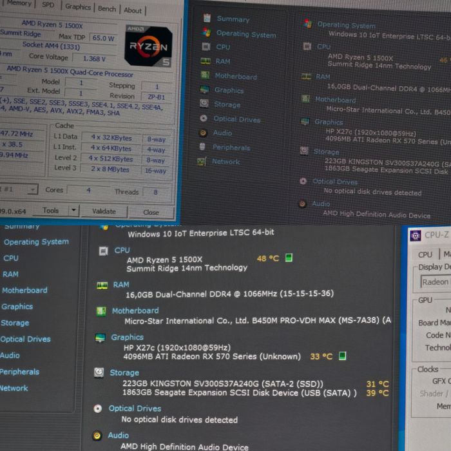Select Network in the bottom Speccy sidebar
The width and height of the screenshot is (451, 451).
14,388
